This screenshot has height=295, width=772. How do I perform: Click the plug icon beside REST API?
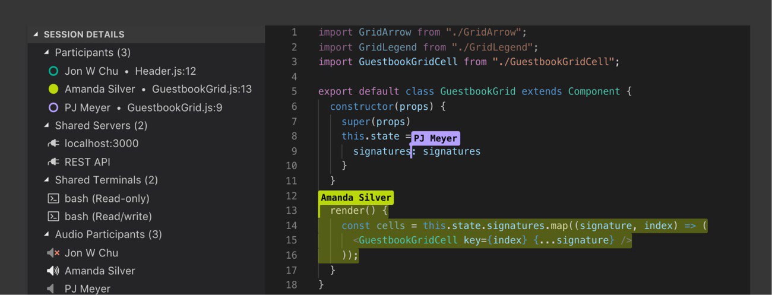[53, 162]
